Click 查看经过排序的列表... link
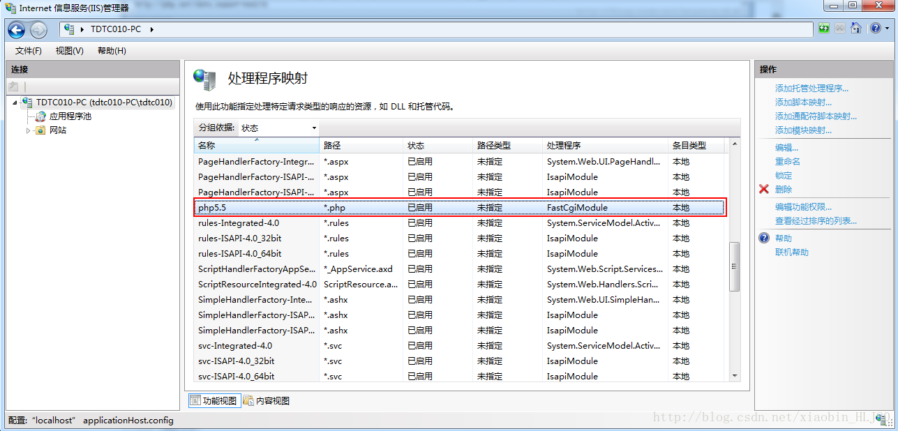The height and width of the screenshot is (431, 898). coord(816,220)
